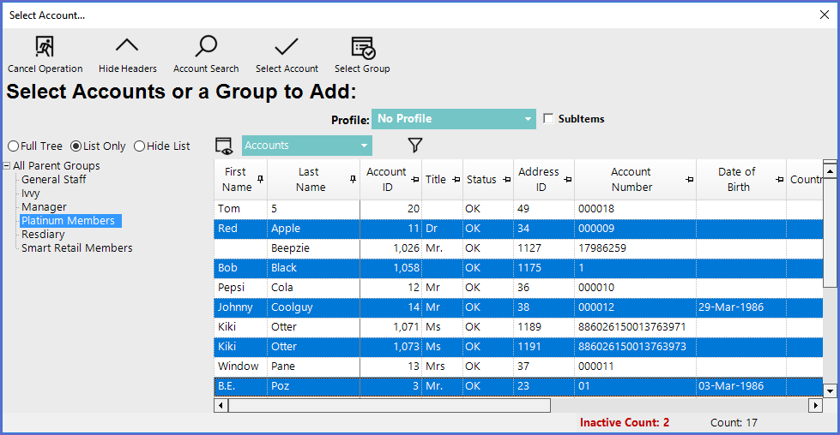Screen dimensions: 840x435
Task: Click pin icon in First Name header
Action: (x=261, y=179)
